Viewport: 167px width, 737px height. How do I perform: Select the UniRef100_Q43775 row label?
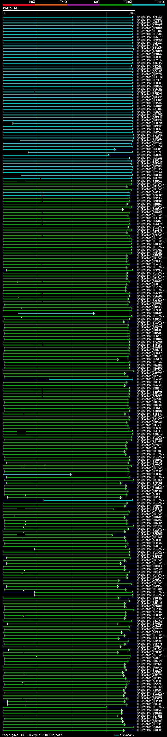150,140
